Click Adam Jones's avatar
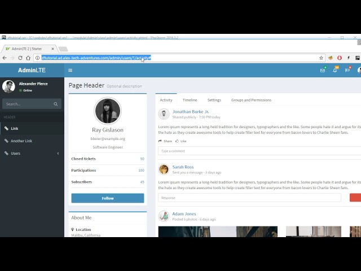 coord(164,216)
